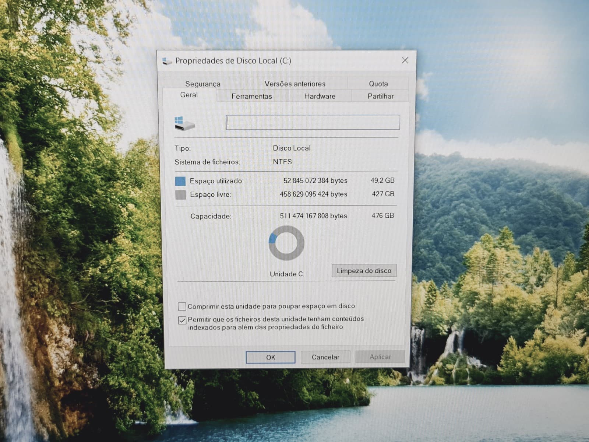Click the 511 474 167 808 bytes value
Screen dimensions: 589x442
[314, 216]
